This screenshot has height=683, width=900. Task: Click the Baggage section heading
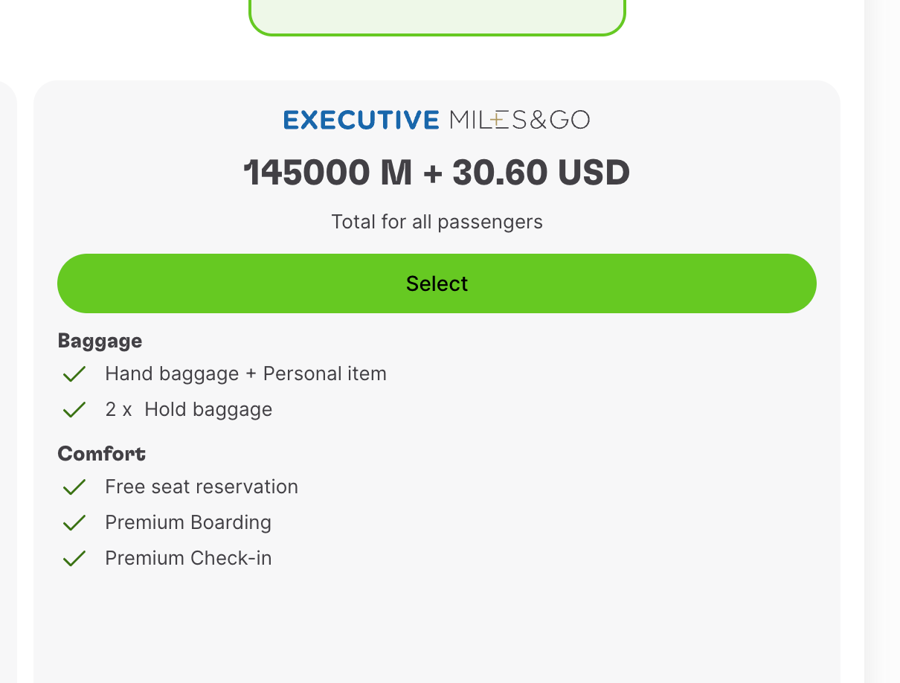pyautogui.click(x=100, y=341)
